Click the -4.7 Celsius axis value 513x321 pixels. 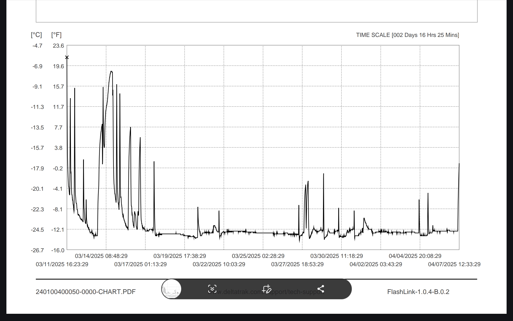click(x=37, y=46)
